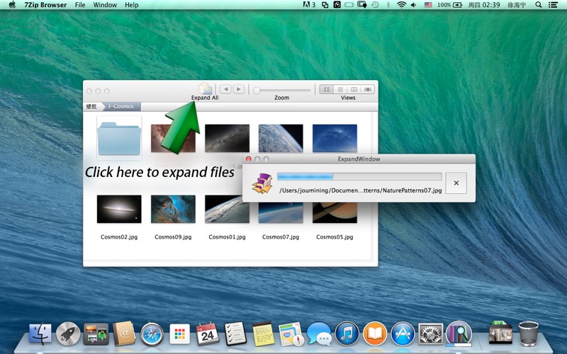This screenshot has height=354, width=567.
Task: Select the blue folder item
Action: pos(119,139)
